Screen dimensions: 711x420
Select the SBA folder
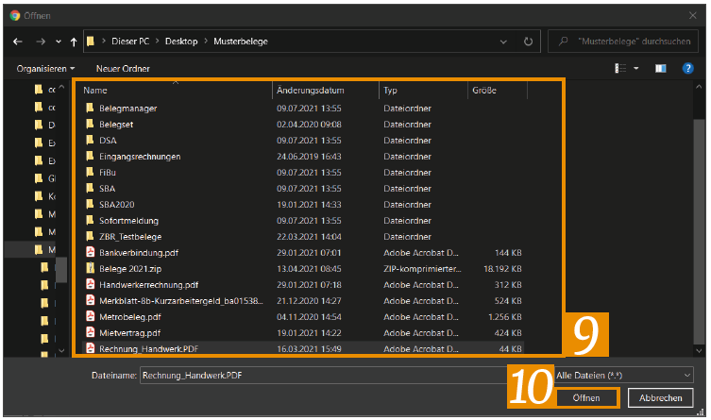coord(107,189)
